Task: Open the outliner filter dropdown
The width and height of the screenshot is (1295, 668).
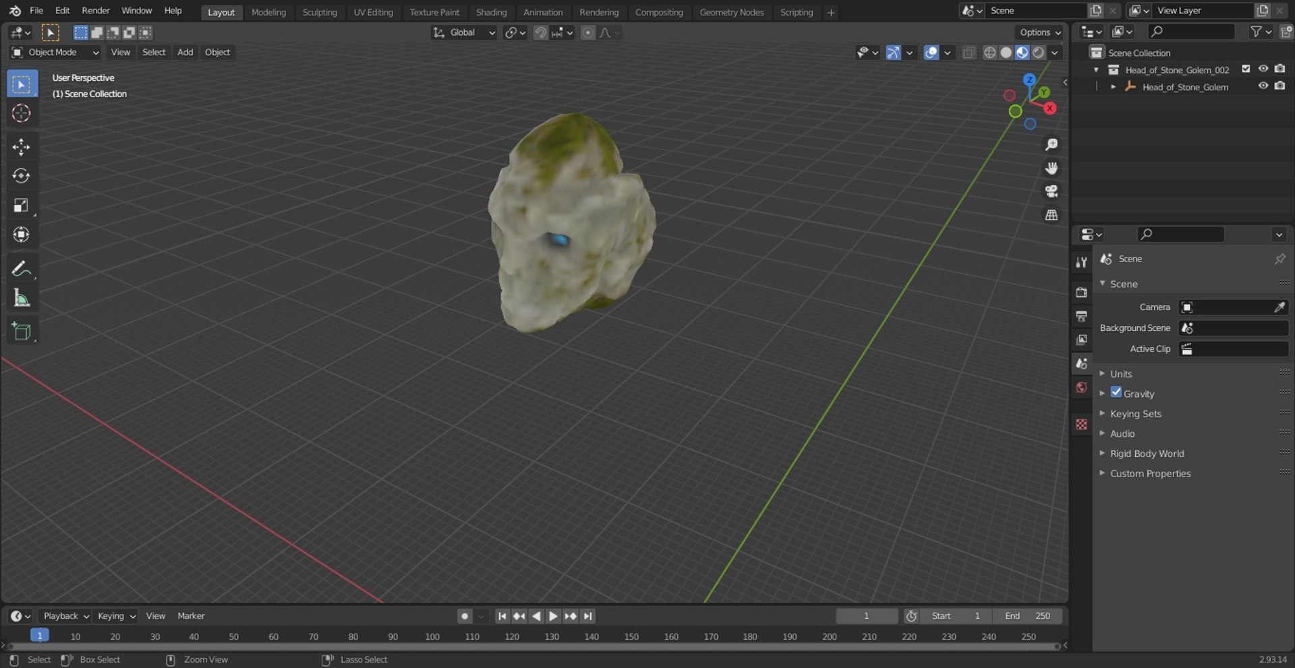Action: [1261, 32]
